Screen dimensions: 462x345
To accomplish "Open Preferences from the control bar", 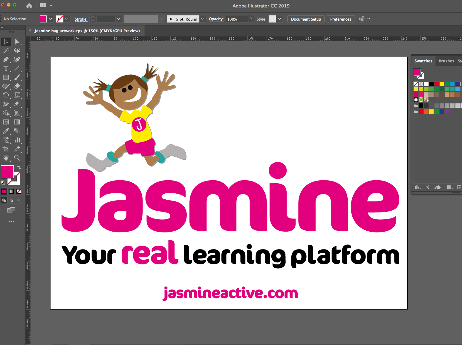I will [x=340, y=19].
